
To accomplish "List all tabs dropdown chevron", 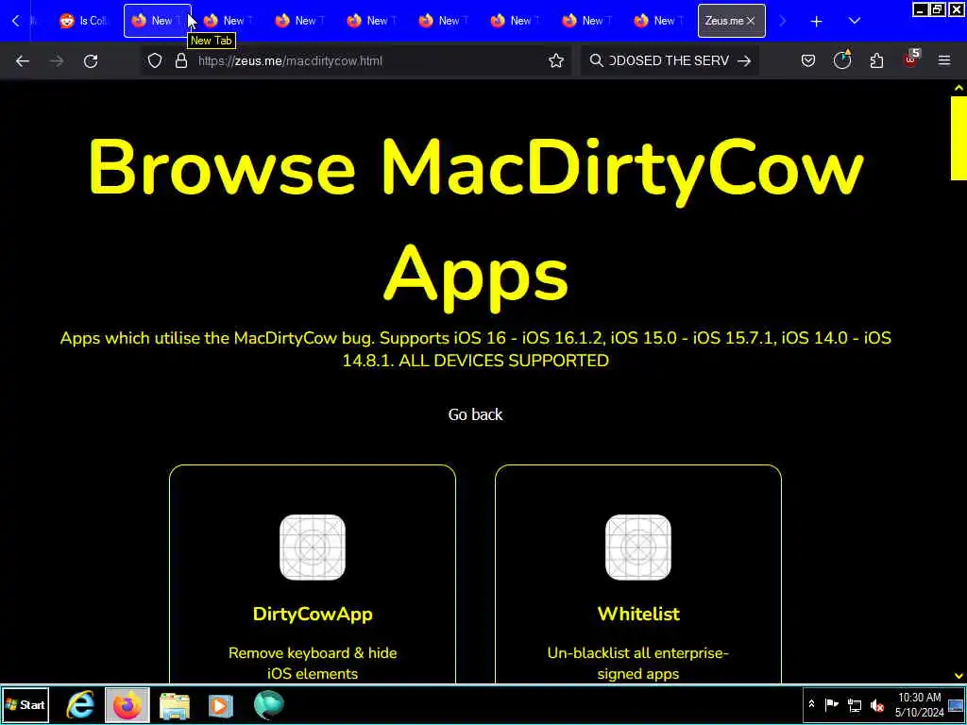I will [854, 21].
